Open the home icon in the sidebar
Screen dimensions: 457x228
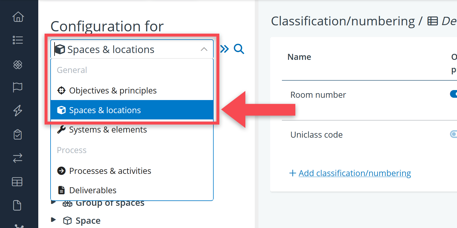point(18,17)
